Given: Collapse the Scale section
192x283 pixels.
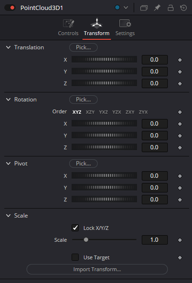Looking at the screenshot, I should point(9,216).
